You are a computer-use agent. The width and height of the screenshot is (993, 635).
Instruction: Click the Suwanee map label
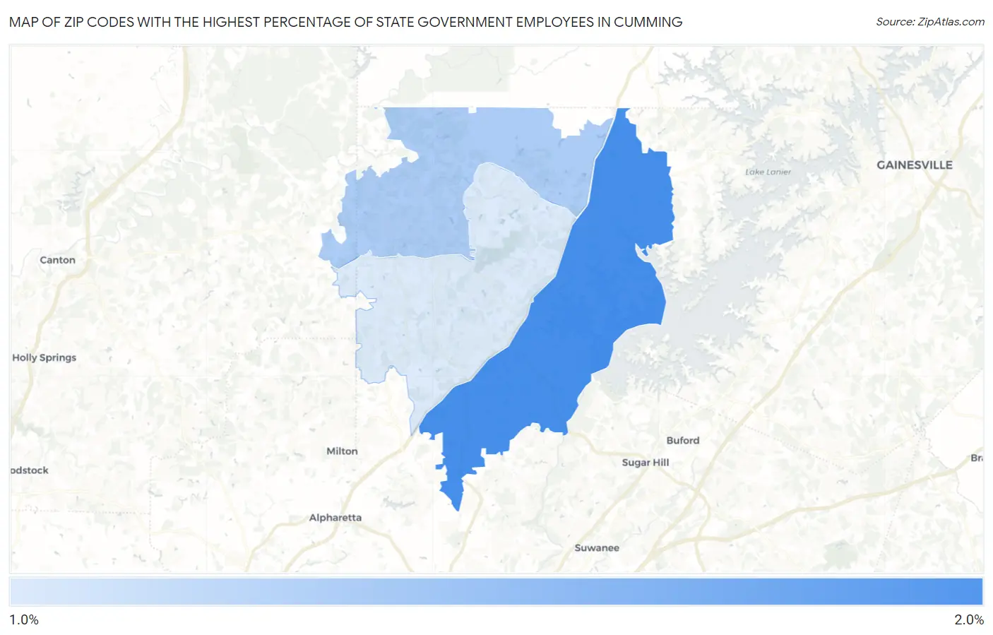[x=597, y=547]
